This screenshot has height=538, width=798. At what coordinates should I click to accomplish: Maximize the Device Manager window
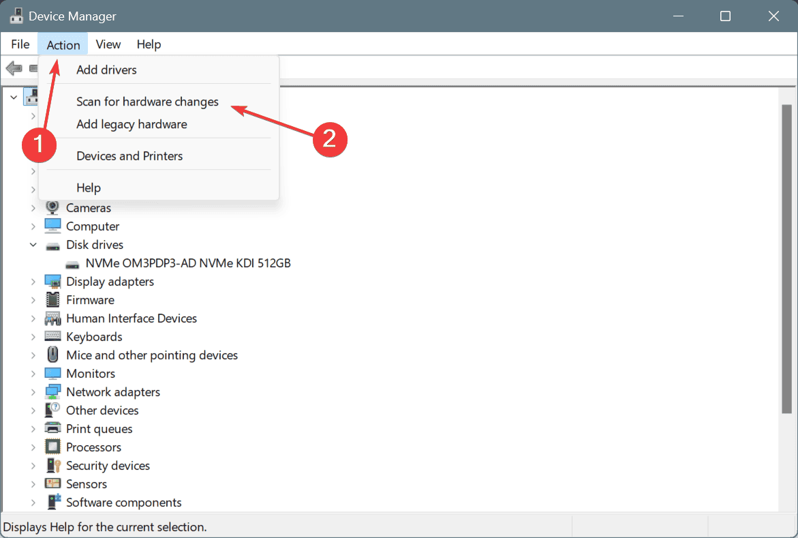point(725,16)
